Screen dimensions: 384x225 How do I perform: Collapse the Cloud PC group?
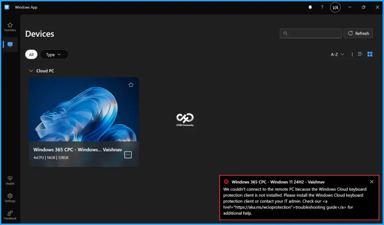coord(31,71)
